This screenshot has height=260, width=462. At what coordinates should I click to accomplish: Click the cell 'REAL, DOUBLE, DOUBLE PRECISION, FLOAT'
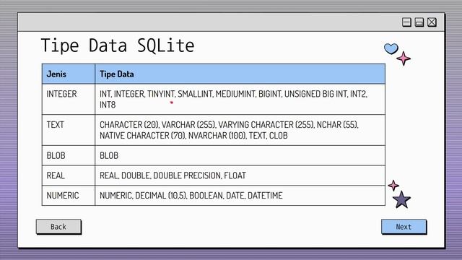240,175
